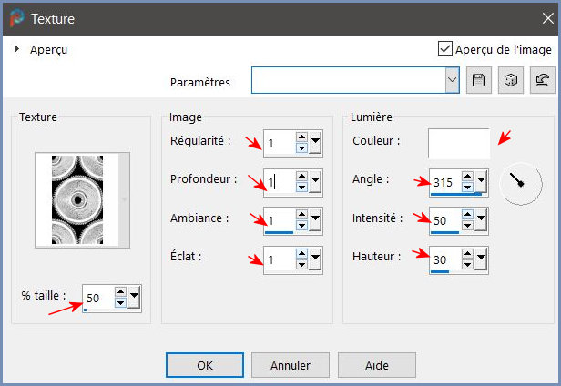Viewport: 561px width, 386px height.
Task: Click the Profondeur value field
Action: [279, 182]
